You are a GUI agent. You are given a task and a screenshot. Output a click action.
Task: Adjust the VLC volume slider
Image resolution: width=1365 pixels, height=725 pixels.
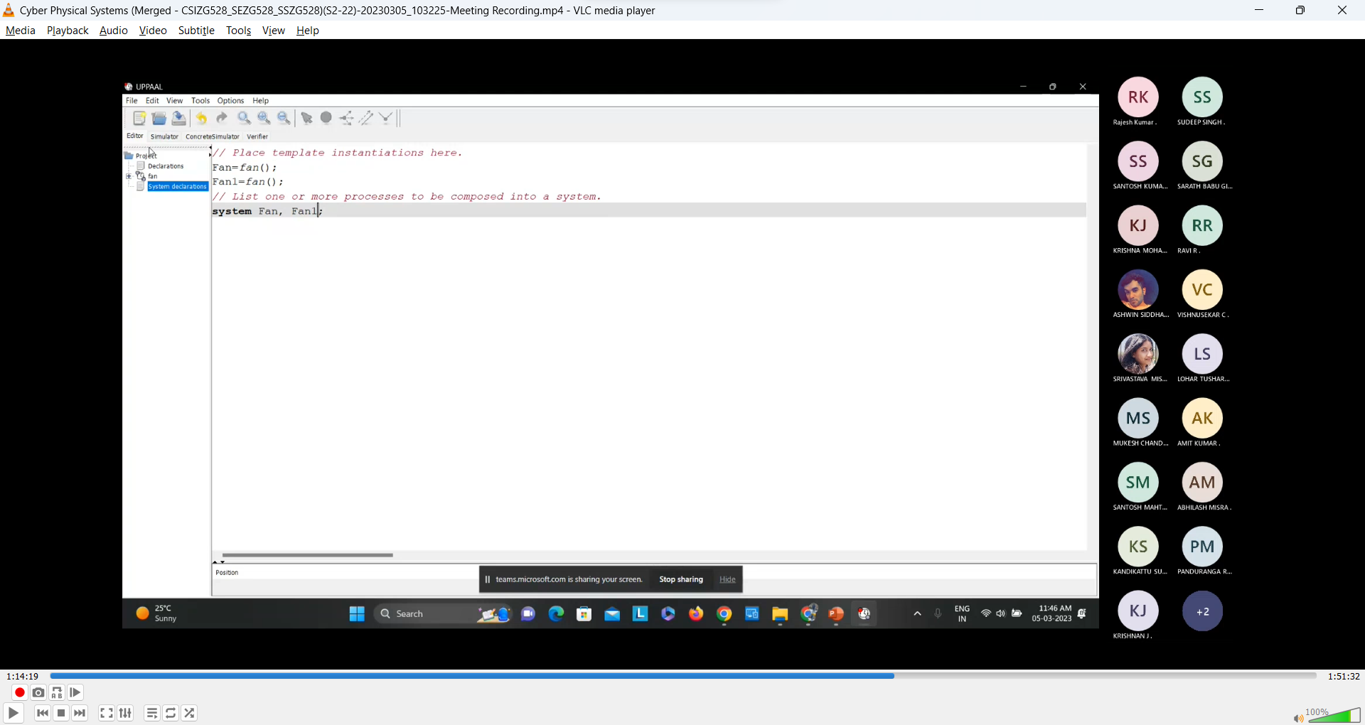(x=1334, y=715)
